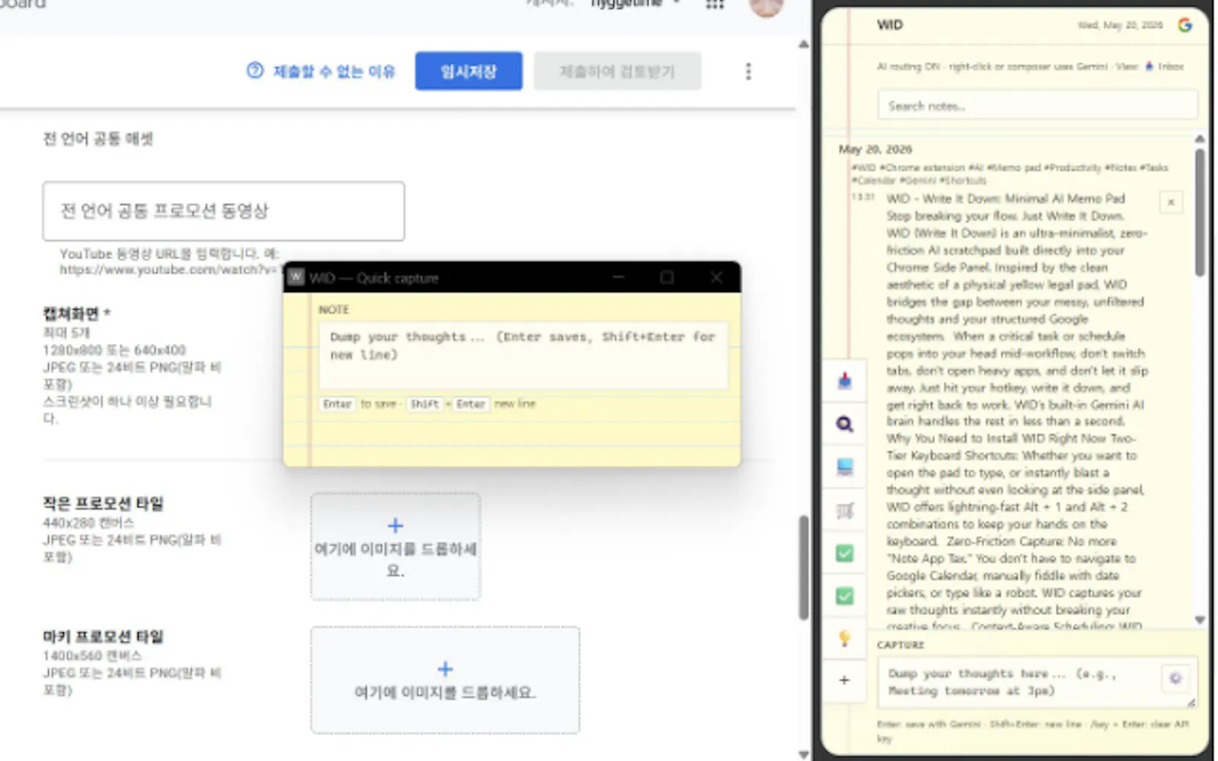Click the global promo video URL field

223,211
